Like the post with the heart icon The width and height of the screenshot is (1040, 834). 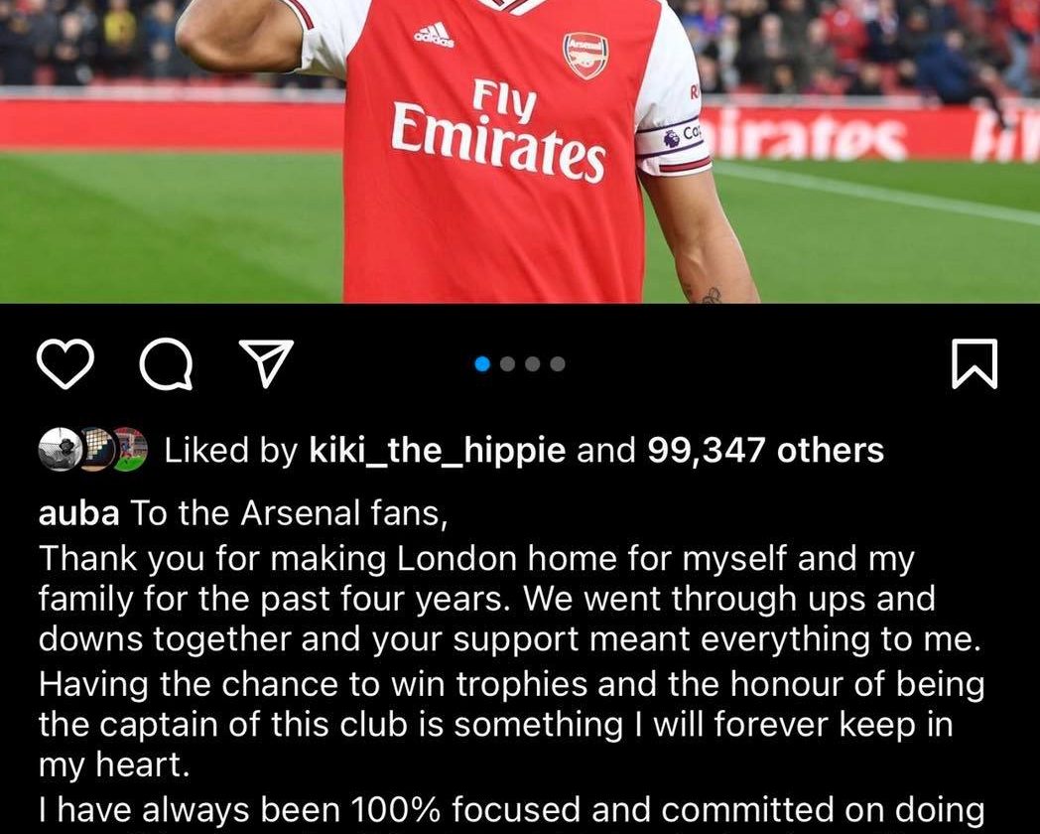65,364
